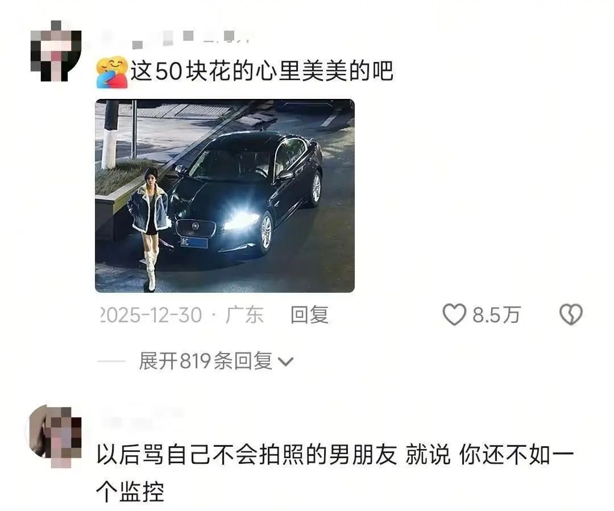Like the 50块 comment with the heart icon

click(x=454, y=314)
